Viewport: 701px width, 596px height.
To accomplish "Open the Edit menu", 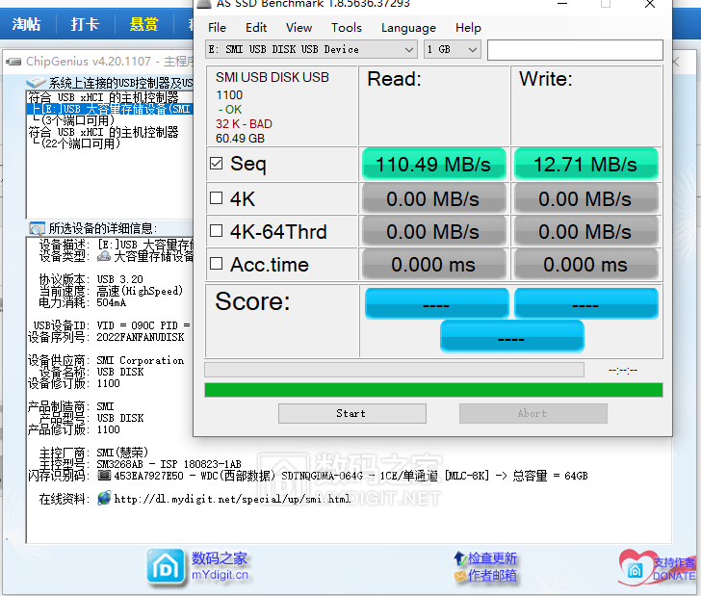I will pyautogui.click(x=256, y=28).
